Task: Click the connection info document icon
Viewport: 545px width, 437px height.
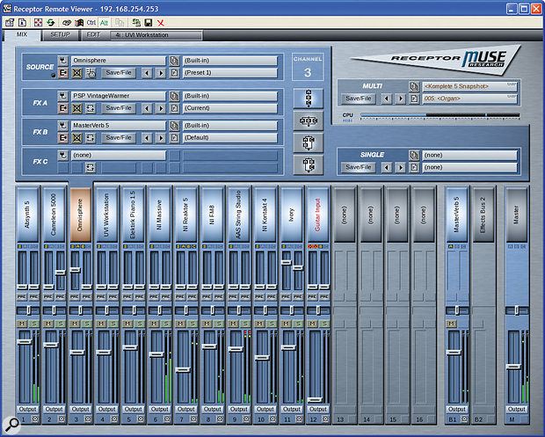Action: [x=22, y=23]
